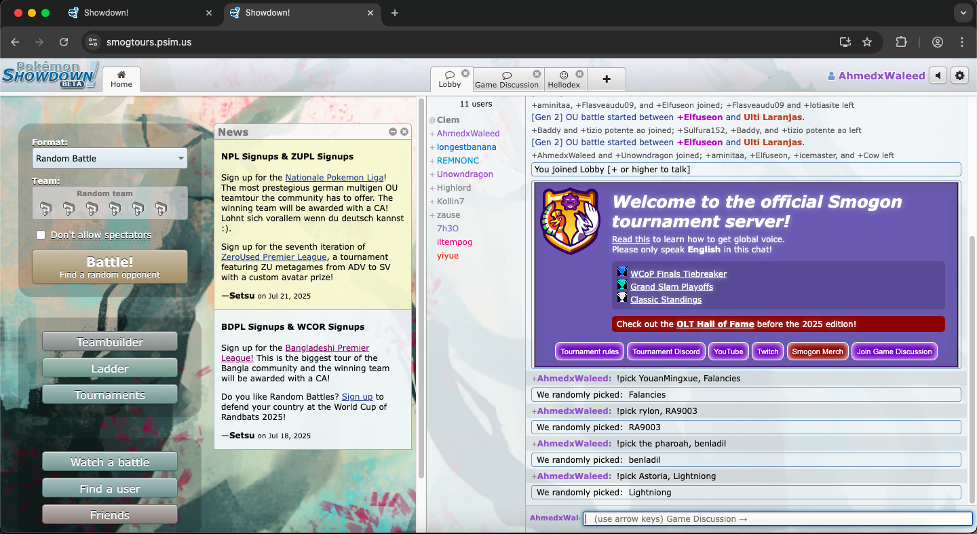Open the Format dropdown Random Battle
The width and height of the screenshot is (977, 534).
110,158
